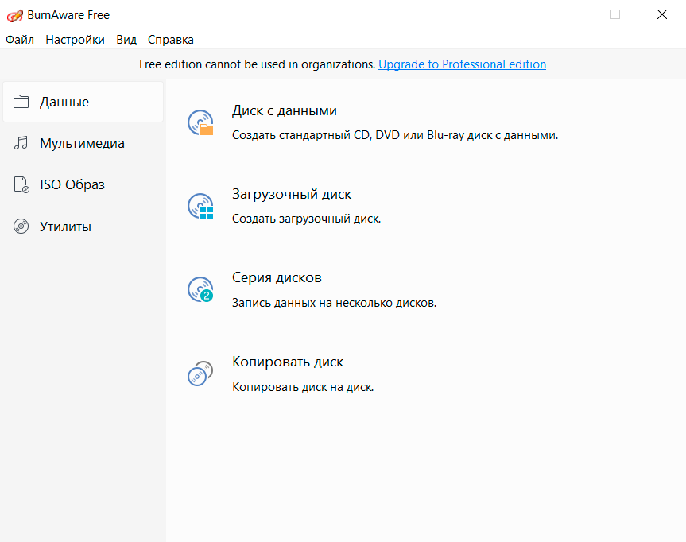Image resolution: width=686 pixels, height=542 pixels.
Task: Launch the Серия дисков tool
Action: point(277,277)
